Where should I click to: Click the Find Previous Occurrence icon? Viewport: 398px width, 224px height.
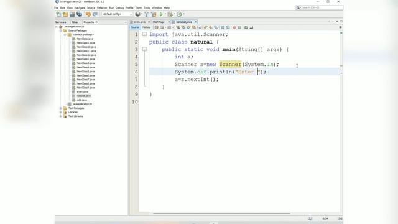pos(183,27)
